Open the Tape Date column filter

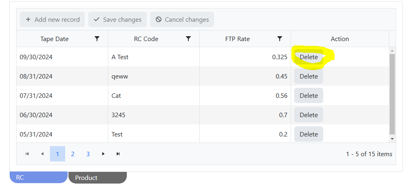pyautogui.click(x=97, y=39)
